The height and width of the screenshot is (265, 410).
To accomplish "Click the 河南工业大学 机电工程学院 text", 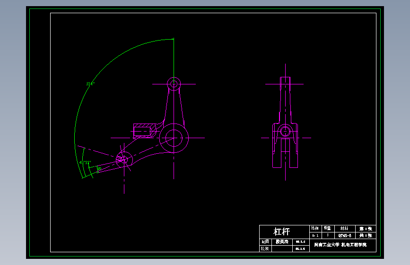I will click(340, 245).
